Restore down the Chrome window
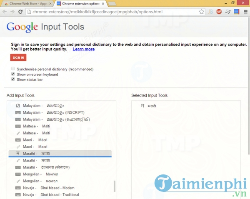This screenshot has width=250, height=199. pos(233,3)
